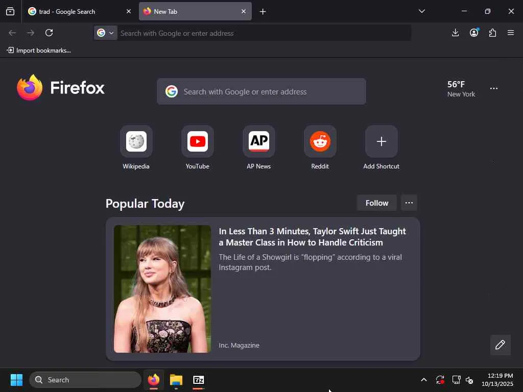The width and height of the screenshot is (523, 392).
Task: Reload the current page
Action: pos(49,33)
